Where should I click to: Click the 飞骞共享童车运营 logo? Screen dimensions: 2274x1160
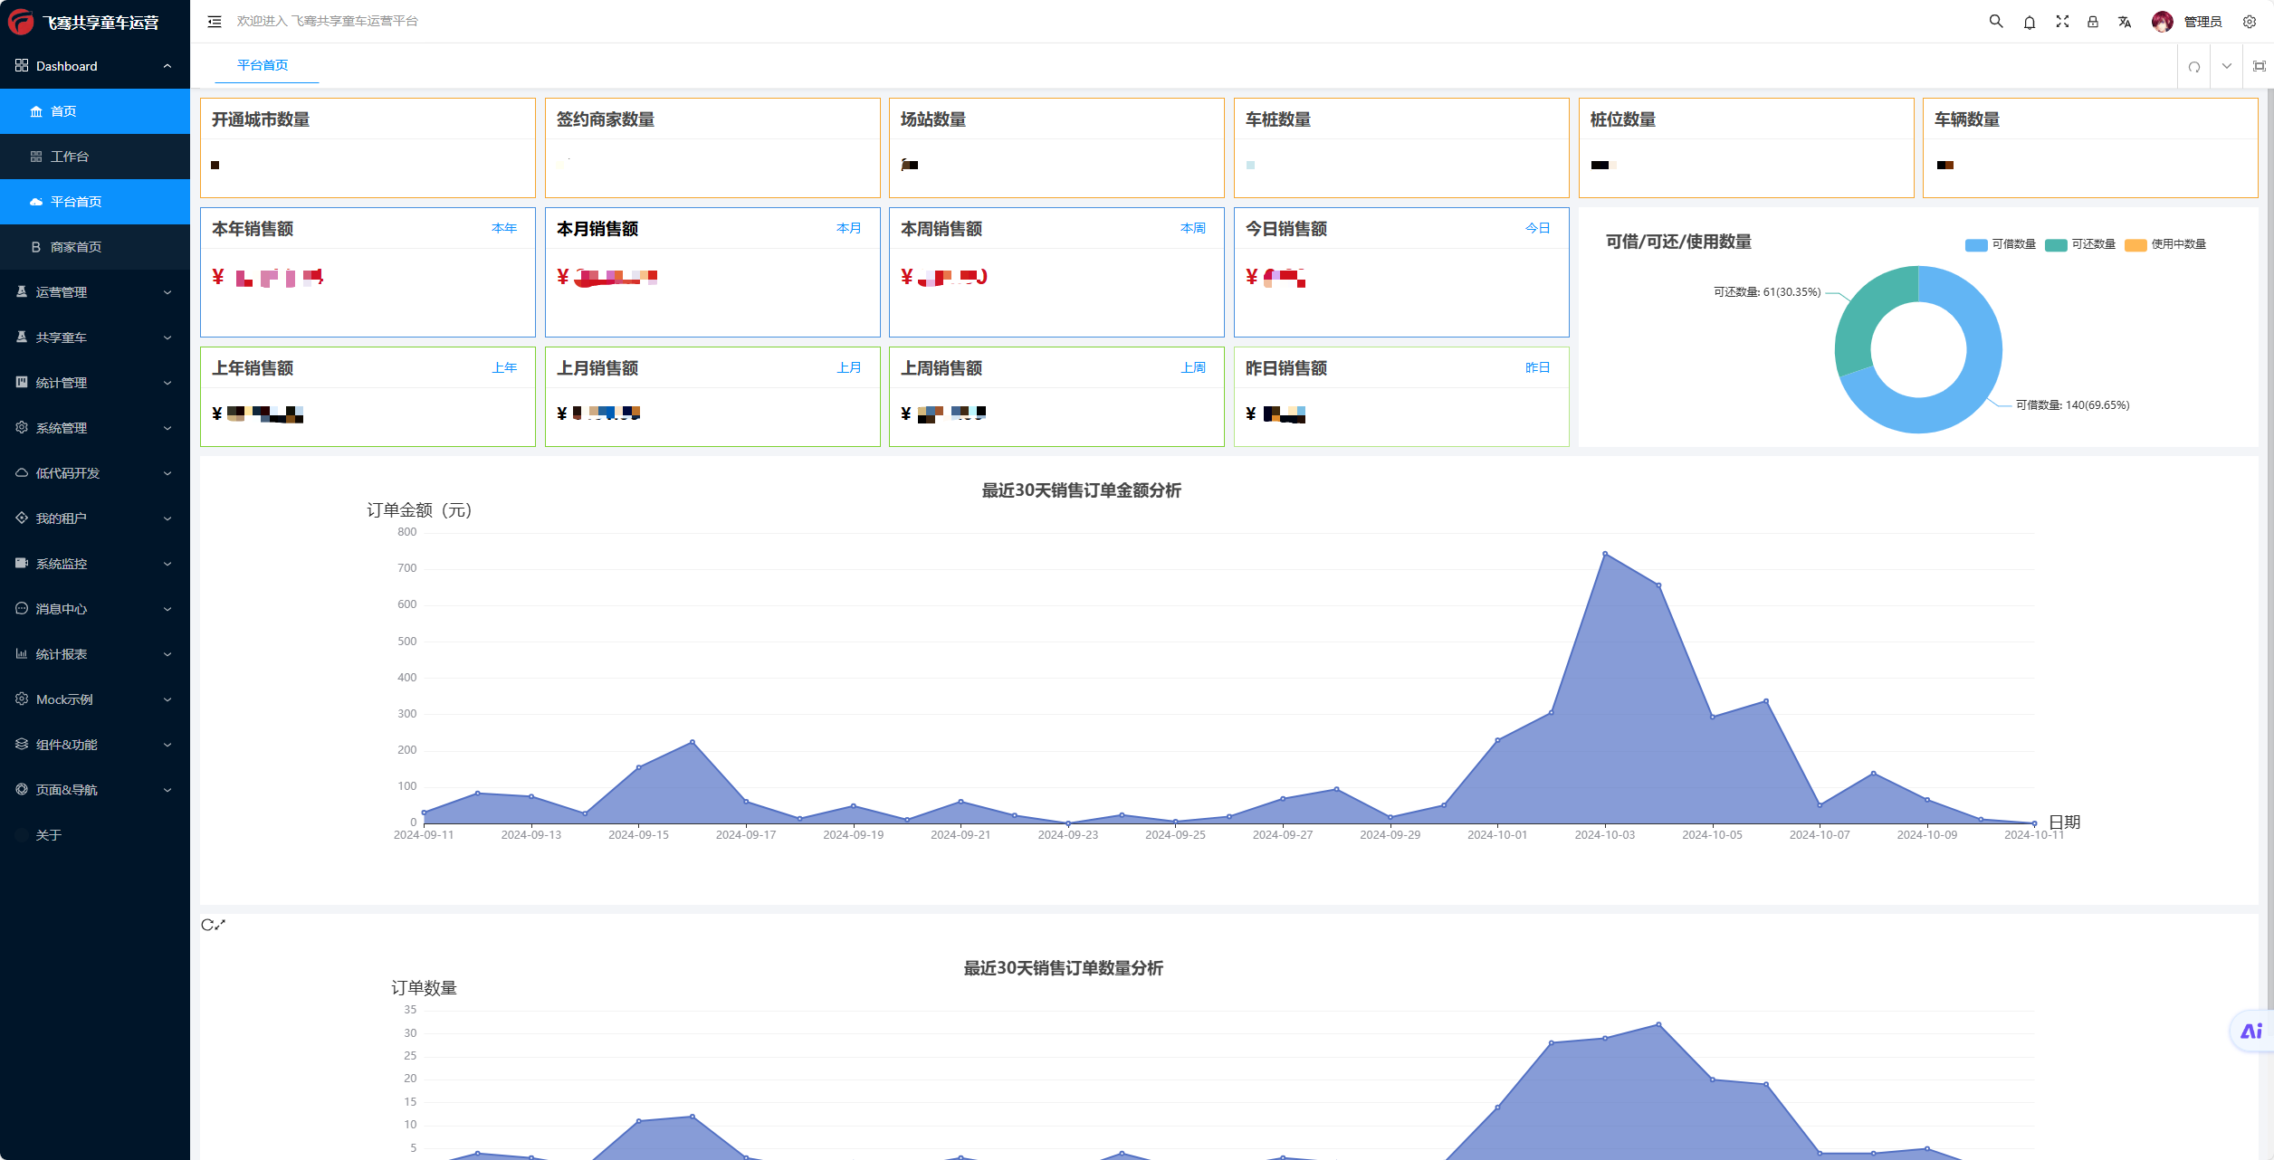pyautogui.click(x=22, y=22)
